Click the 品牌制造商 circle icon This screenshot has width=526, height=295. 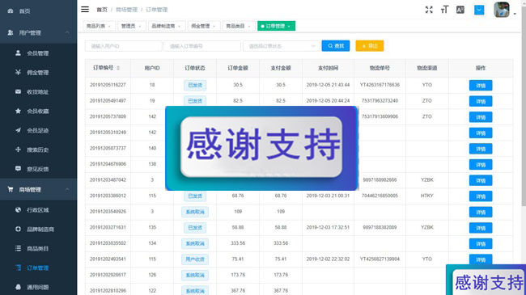pyautogui.click(x=18, y=229)
